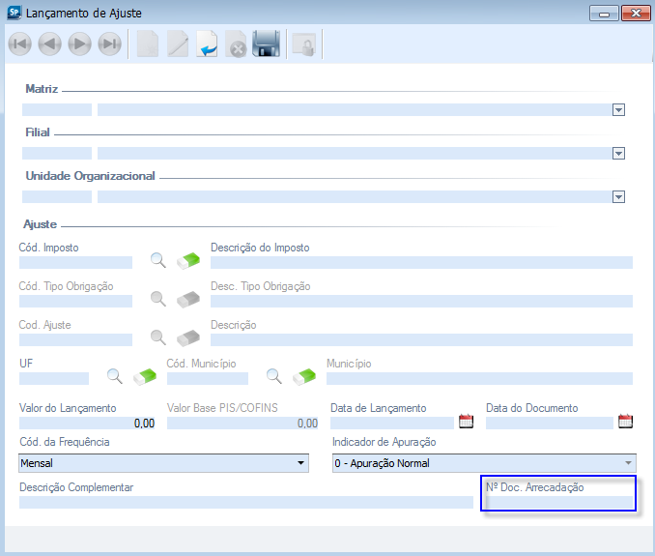Focus the Cód. Imposto input field
655x556 pixels.
click(75, 263)
